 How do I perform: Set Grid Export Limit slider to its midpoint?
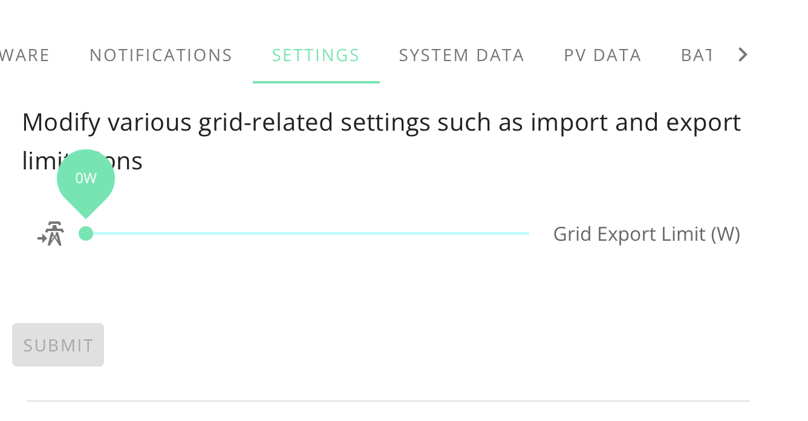click(307, 233)
